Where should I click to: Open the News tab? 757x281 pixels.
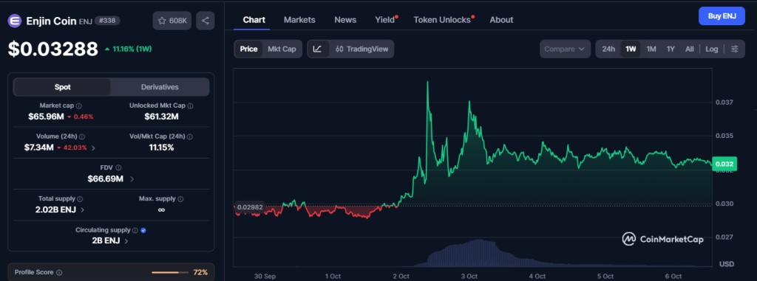click(345, 20)
